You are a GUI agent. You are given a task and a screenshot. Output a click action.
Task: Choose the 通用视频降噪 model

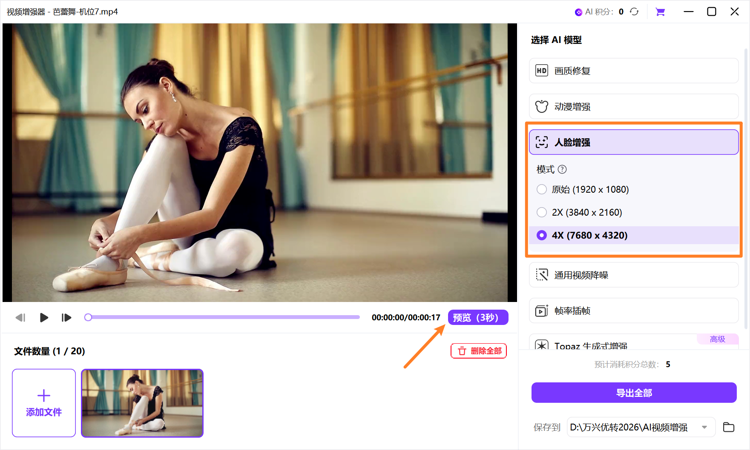tap(633, 275)
